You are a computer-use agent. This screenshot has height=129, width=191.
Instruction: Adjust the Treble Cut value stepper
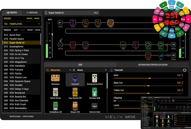(x=182, y=90)
